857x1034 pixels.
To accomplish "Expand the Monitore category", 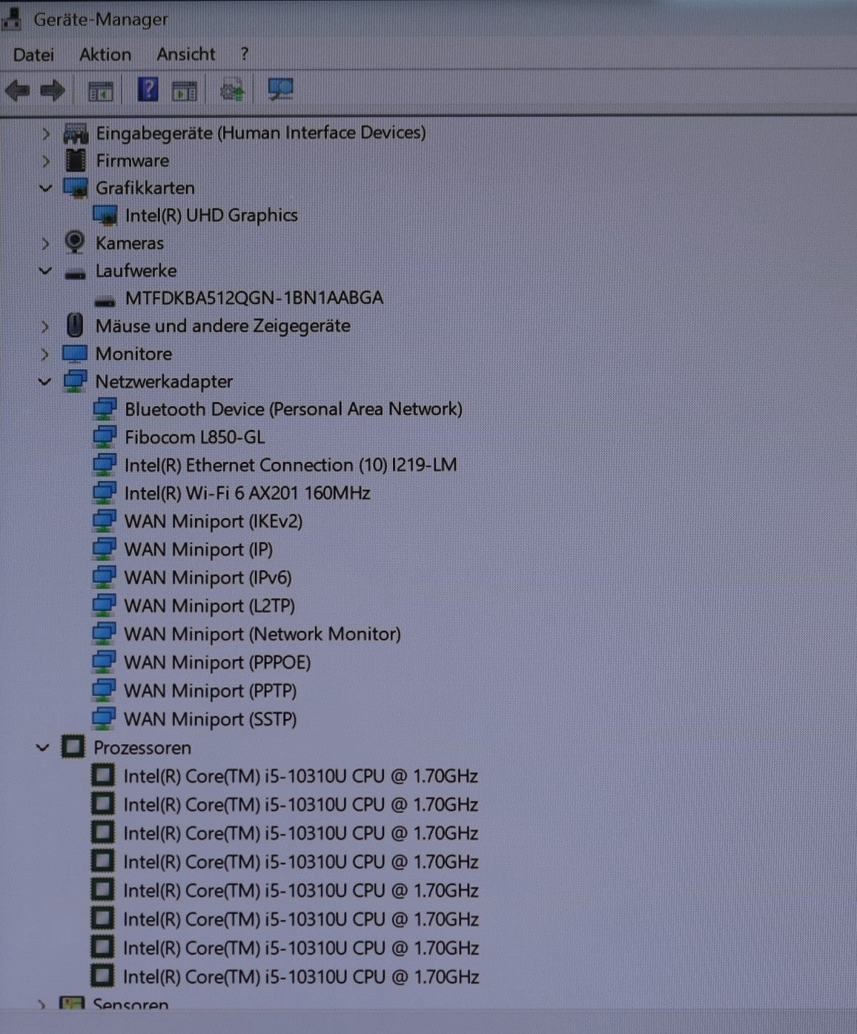I will click(x=45, y=354).
